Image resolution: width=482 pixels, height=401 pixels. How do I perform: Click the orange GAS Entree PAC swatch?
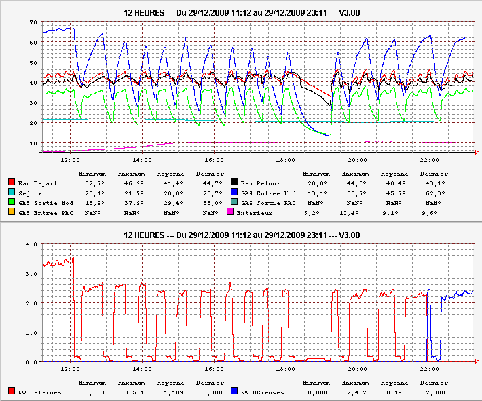[11, 212]
